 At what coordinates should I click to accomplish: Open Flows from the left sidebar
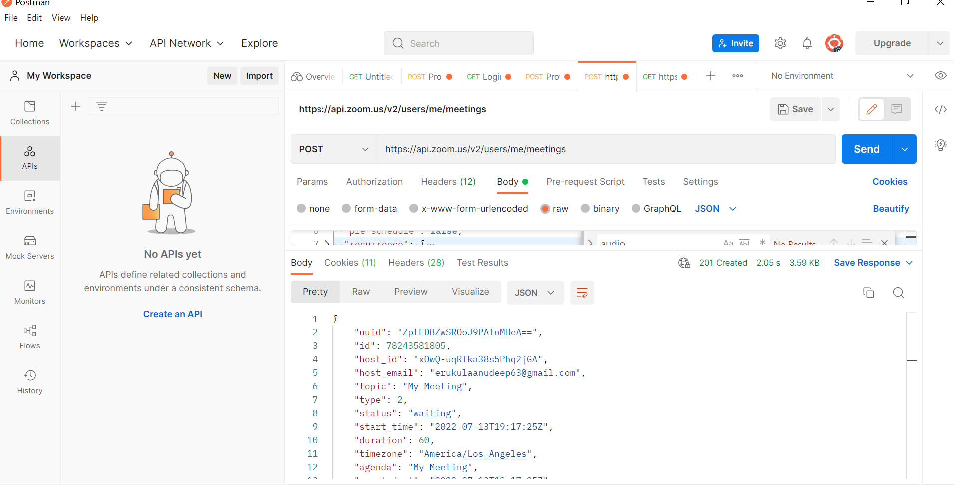[29, 337]
